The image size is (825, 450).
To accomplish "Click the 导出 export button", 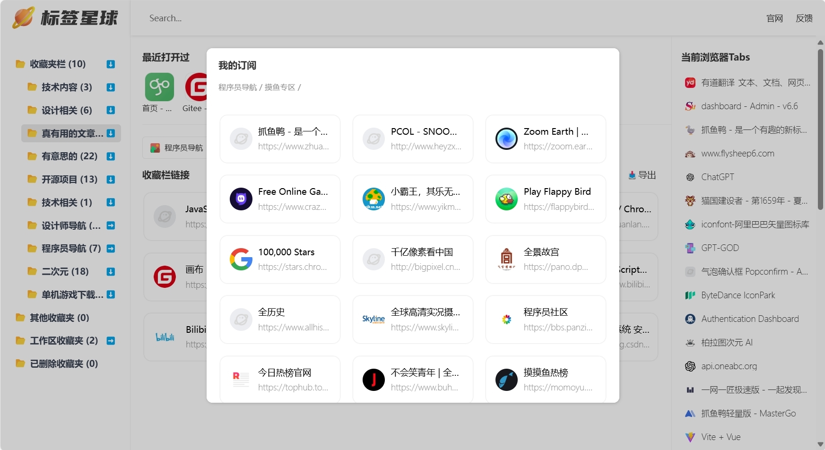I will 642,175.
